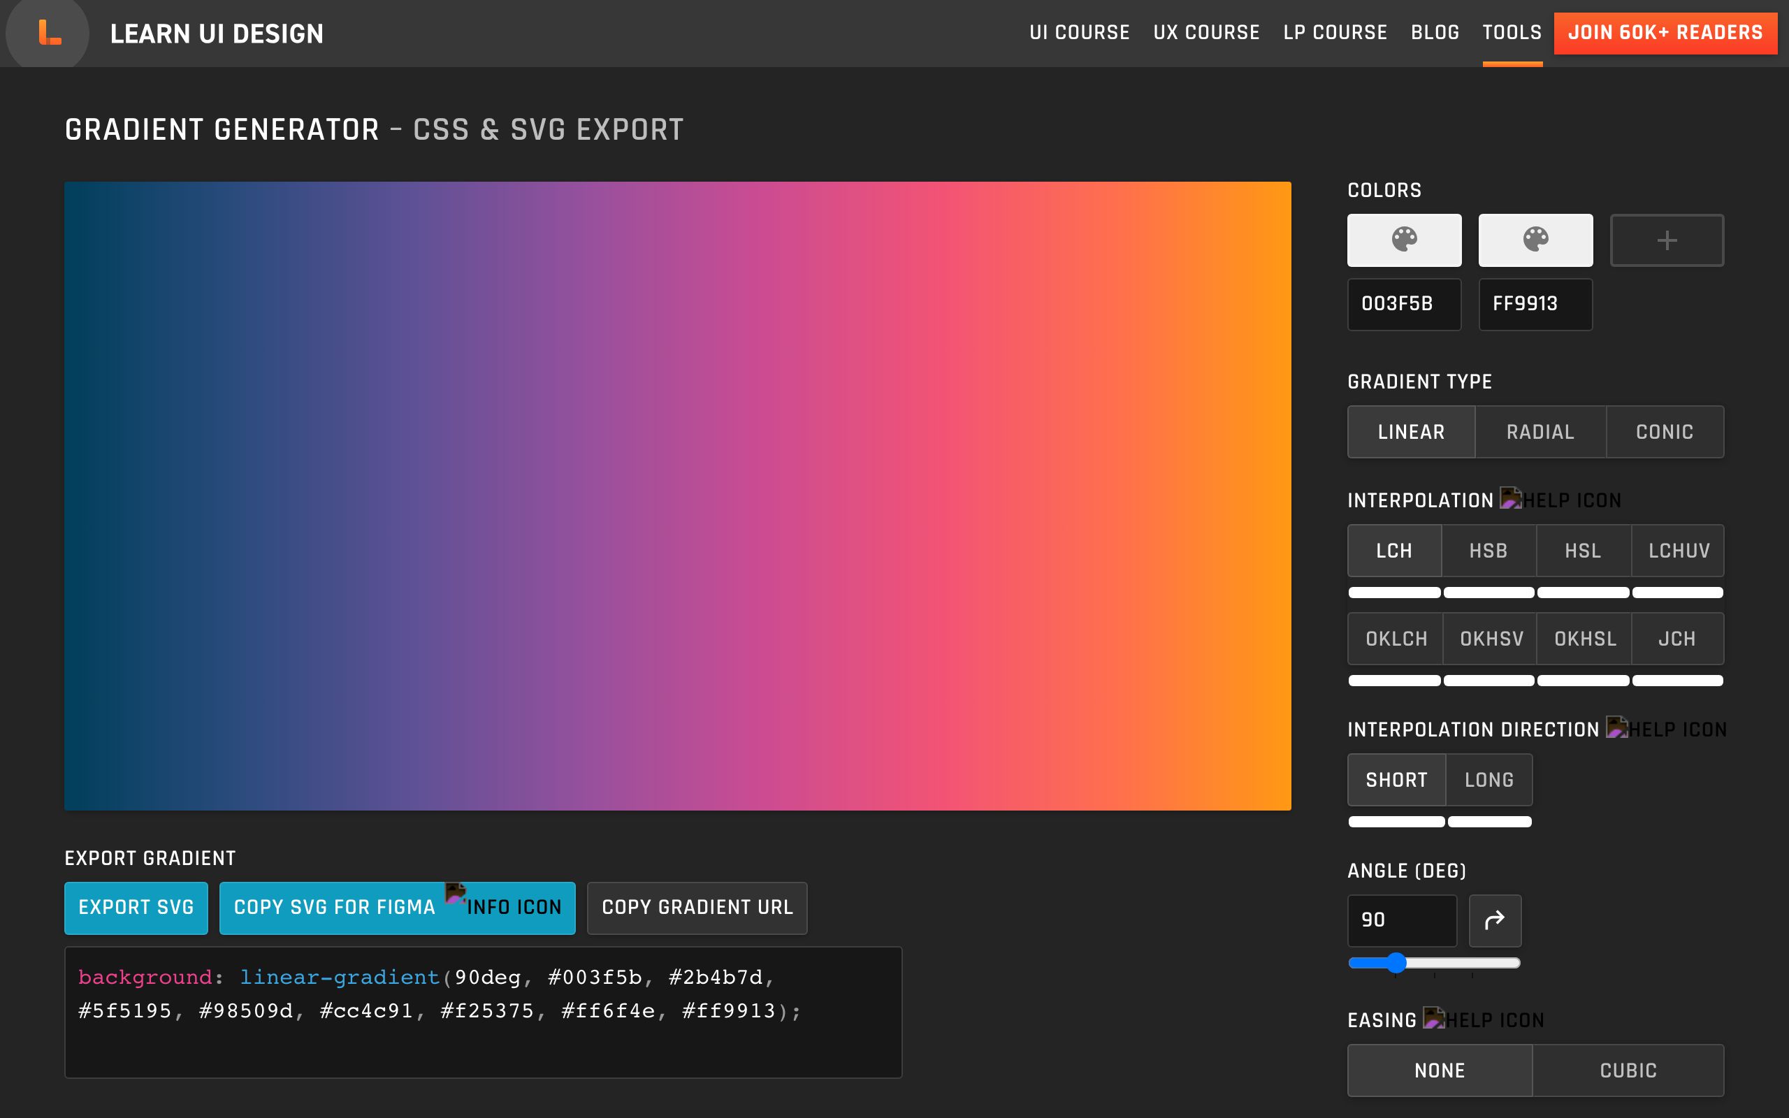Screen dimensions: 1789x1118
Task: Click the CSS linear-gradient code box
Action: 483,1012
